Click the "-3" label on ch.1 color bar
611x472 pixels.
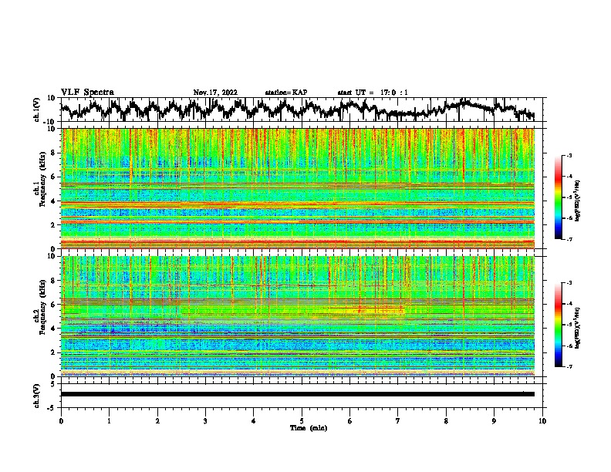point(569,156)
